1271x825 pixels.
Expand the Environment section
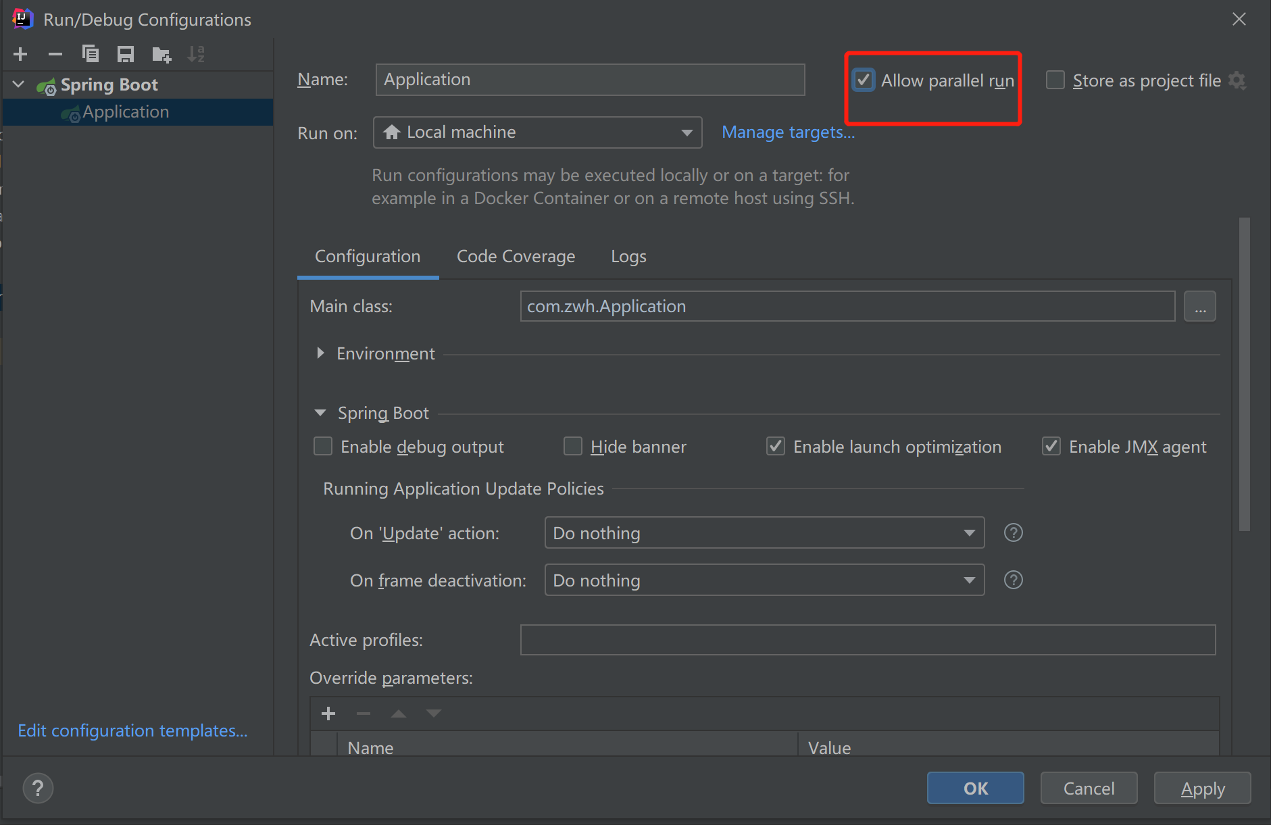coord(320,353)
